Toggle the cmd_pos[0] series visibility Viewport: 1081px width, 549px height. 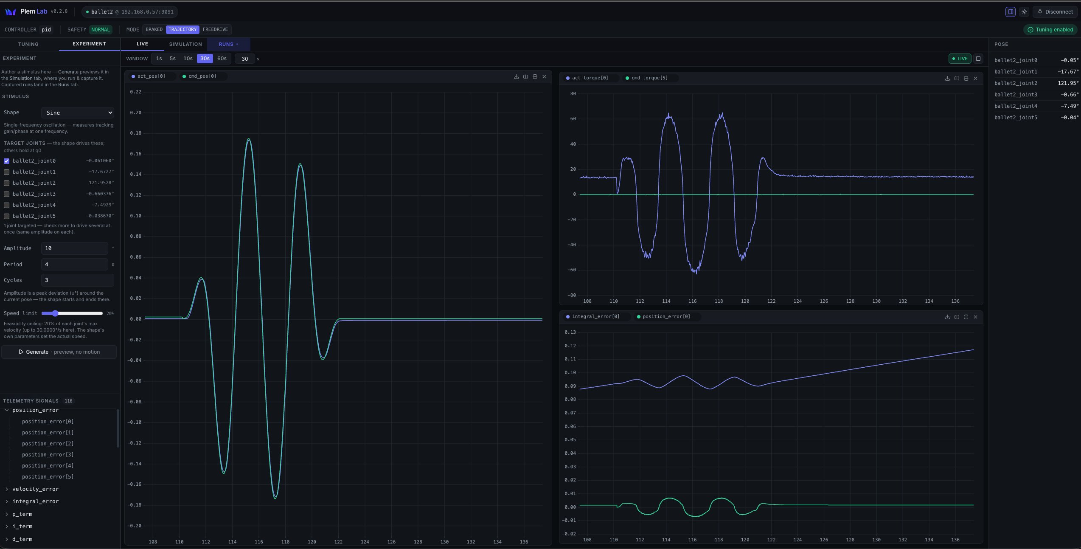(x=199, y=76)
